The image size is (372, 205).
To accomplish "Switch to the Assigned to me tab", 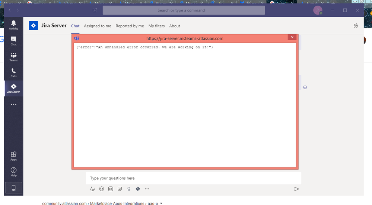I will (x=98, y=26).
